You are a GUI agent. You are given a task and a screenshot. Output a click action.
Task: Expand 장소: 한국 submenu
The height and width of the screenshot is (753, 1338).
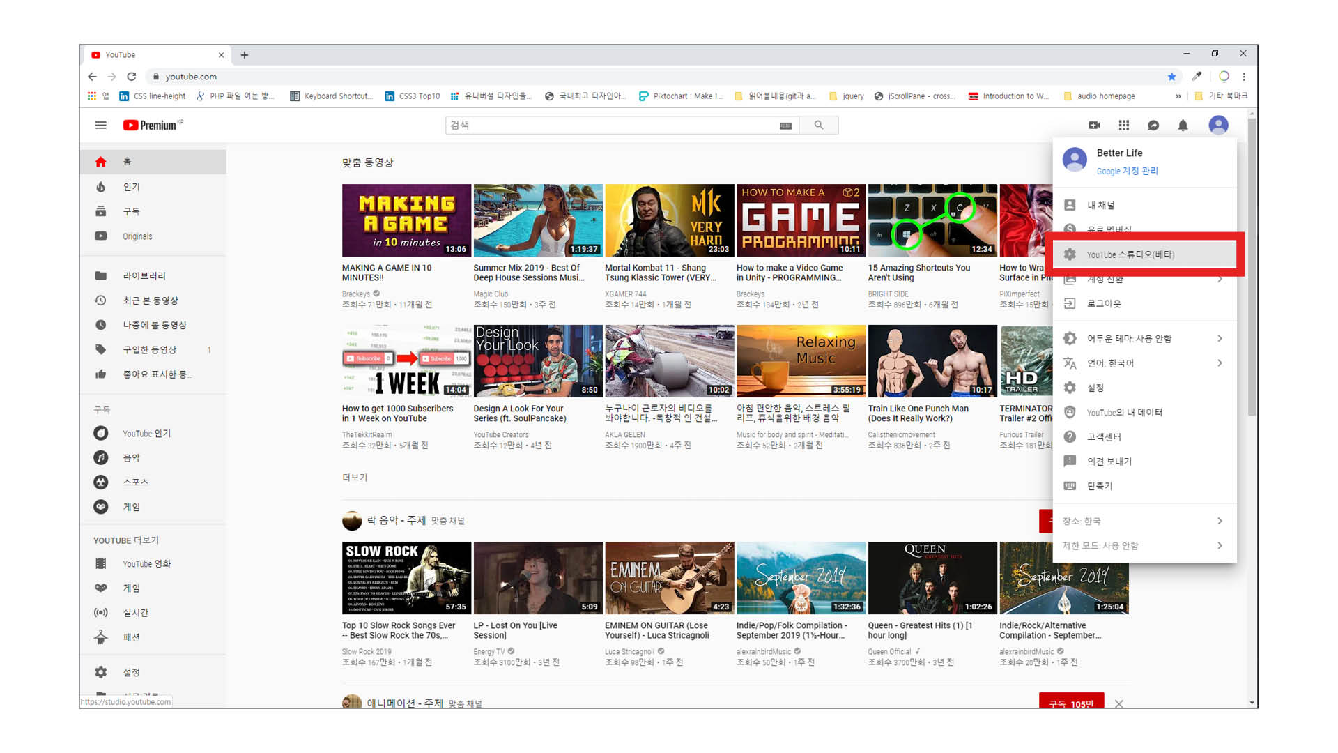coord(1144,522)
